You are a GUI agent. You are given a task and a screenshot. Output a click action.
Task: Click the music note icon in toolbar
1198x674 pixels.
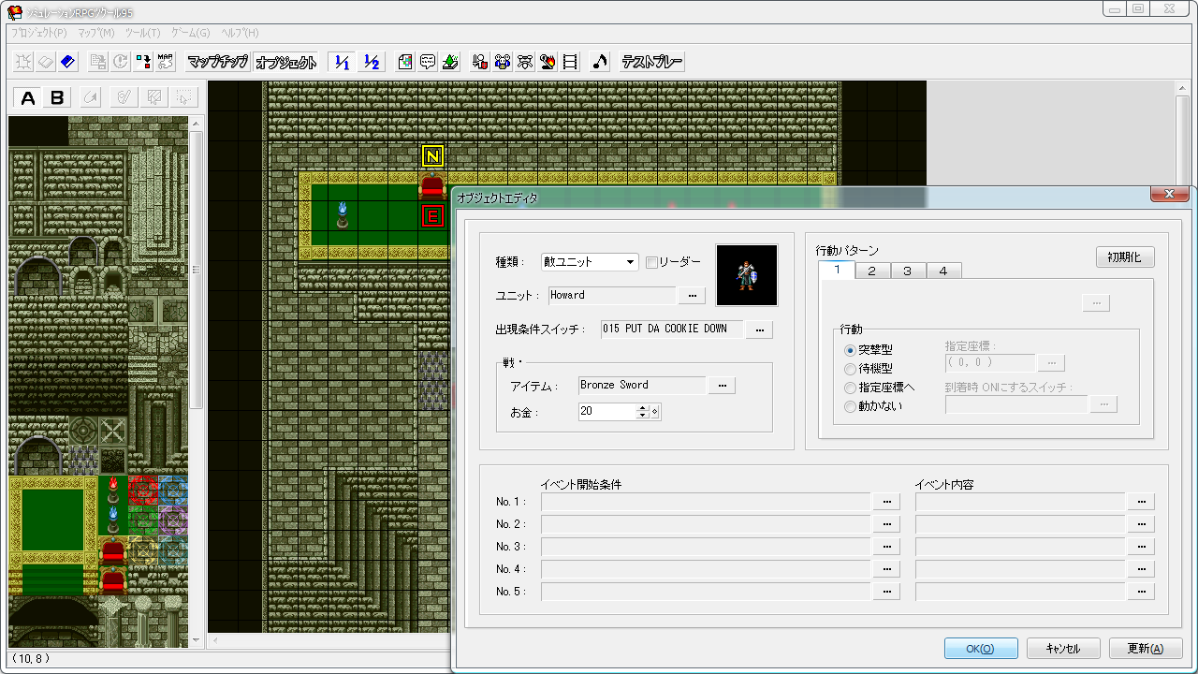coord(600,63)
